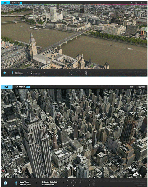Click the globe icon in the London toolbar
The image size is (148, 187).
pos(4,72)
